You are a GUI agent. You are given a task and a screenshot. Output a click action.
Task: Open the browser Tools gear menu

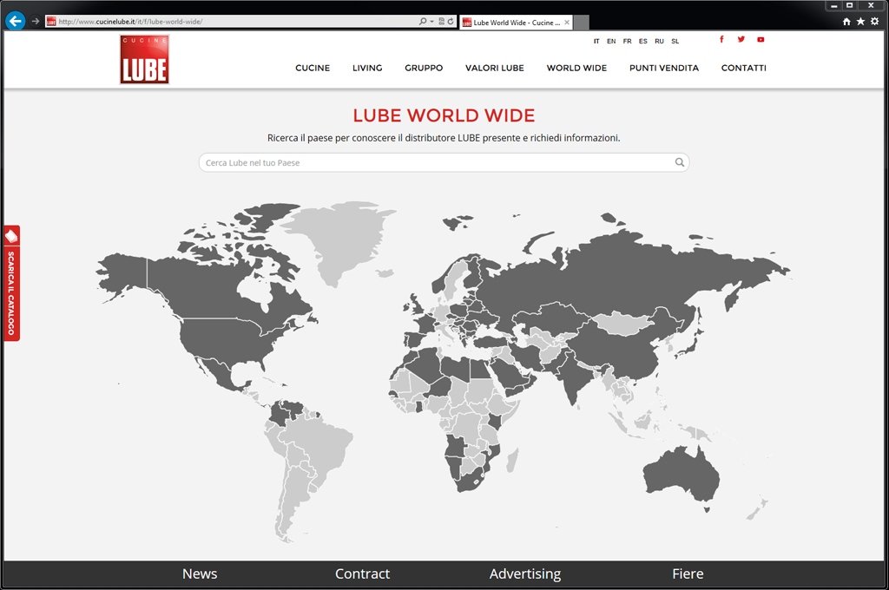(875, 22)
